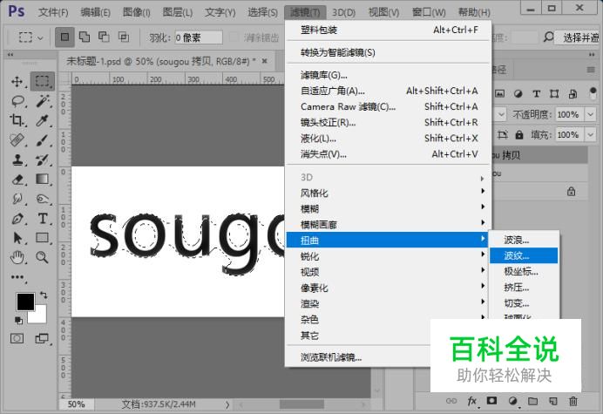Select the Blur tool
The height and width of the screenshot is (414, 603).
(x=17, y=199)
